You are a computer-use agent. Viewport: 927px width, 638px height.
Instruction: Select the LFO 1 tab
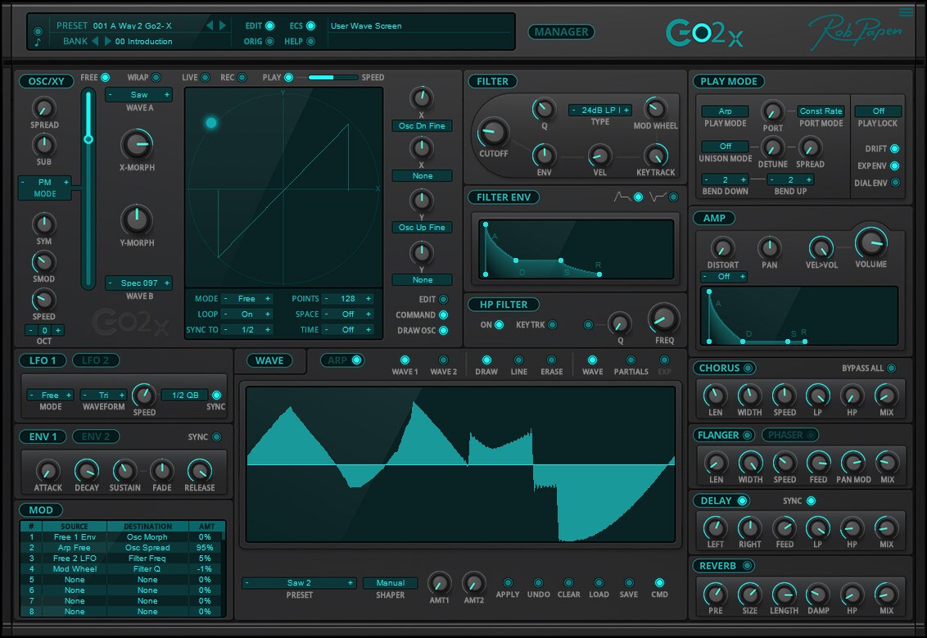point(43,360)
